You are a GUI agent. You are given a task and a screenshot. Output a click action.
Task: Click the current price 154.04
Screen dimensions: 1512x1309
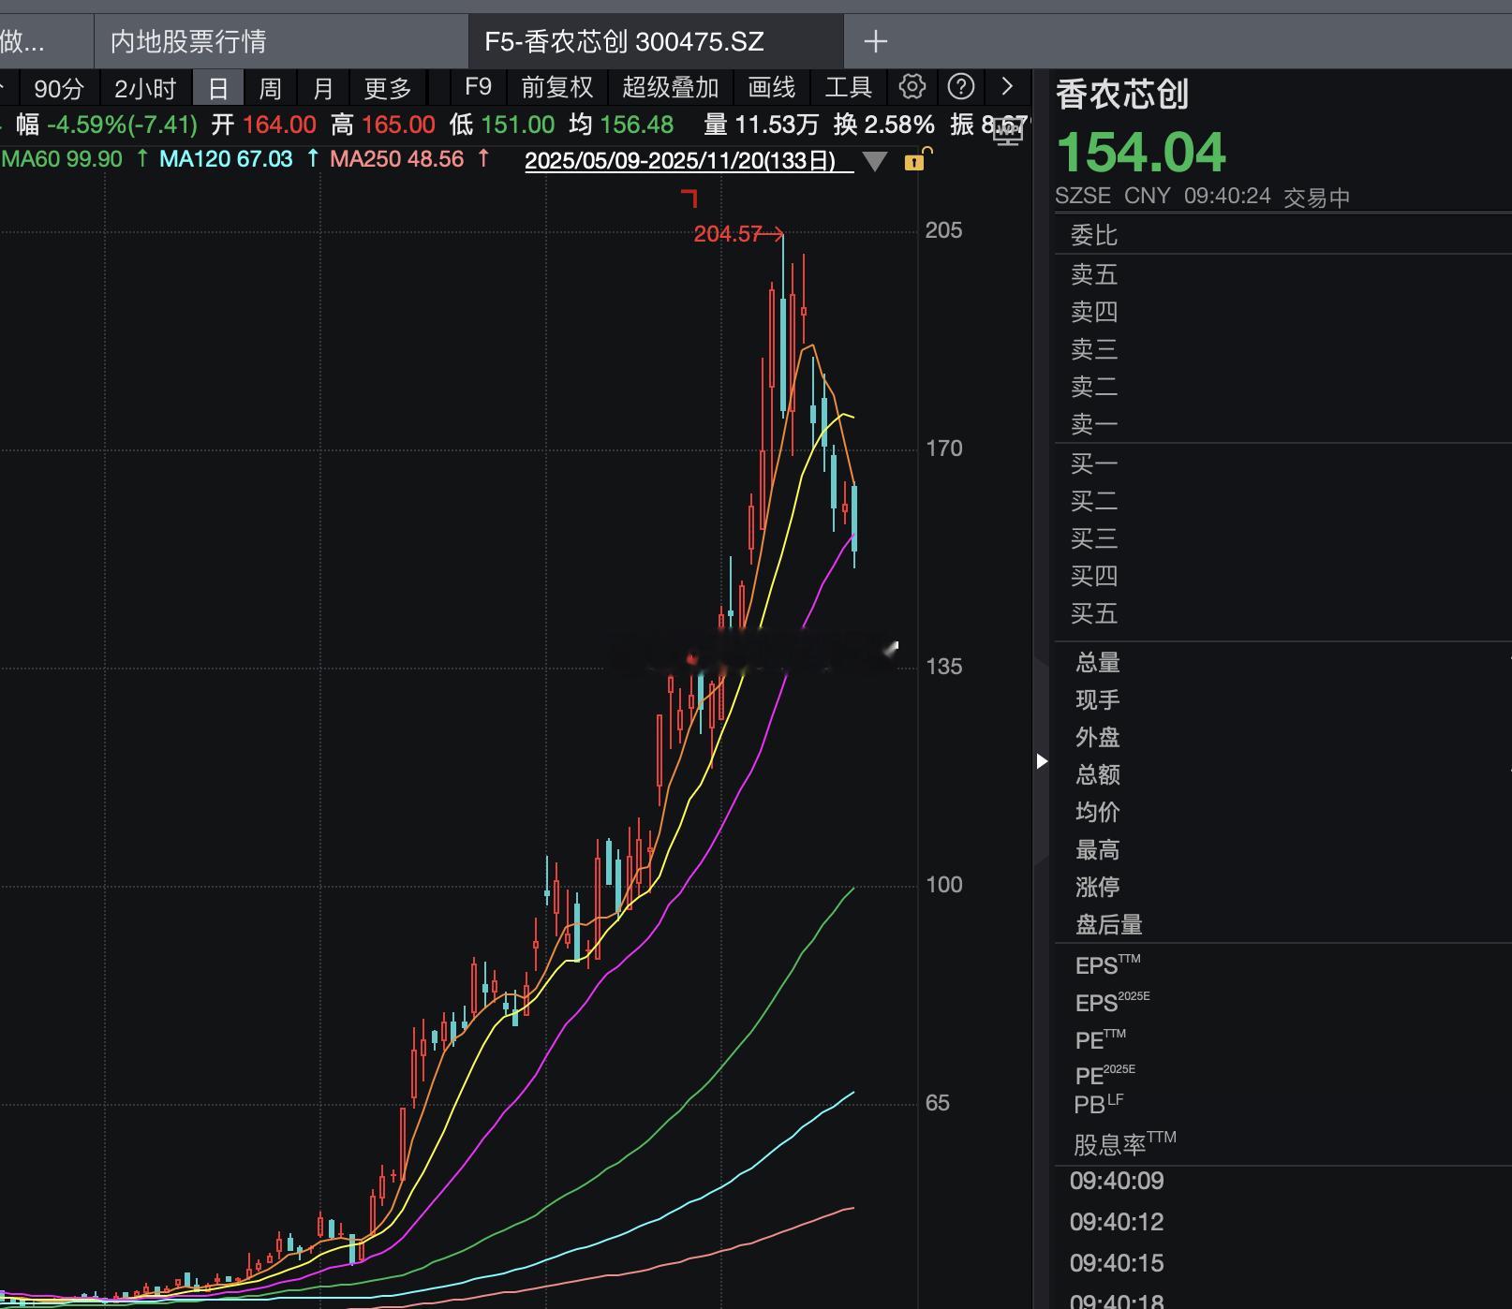tap(1141, 152)
